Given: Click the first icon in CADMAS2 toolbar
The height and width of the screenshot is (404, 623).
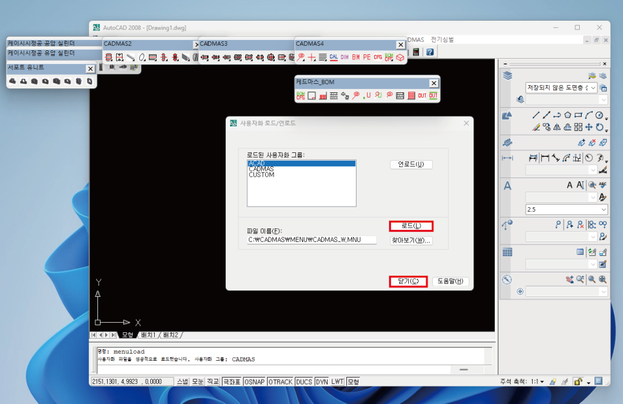Looking at the screenshot, I should [x=108, y=57].
